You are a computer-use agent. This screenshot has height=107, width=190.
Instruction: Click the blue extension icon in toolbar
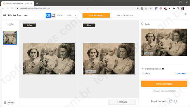click(156, 8)
